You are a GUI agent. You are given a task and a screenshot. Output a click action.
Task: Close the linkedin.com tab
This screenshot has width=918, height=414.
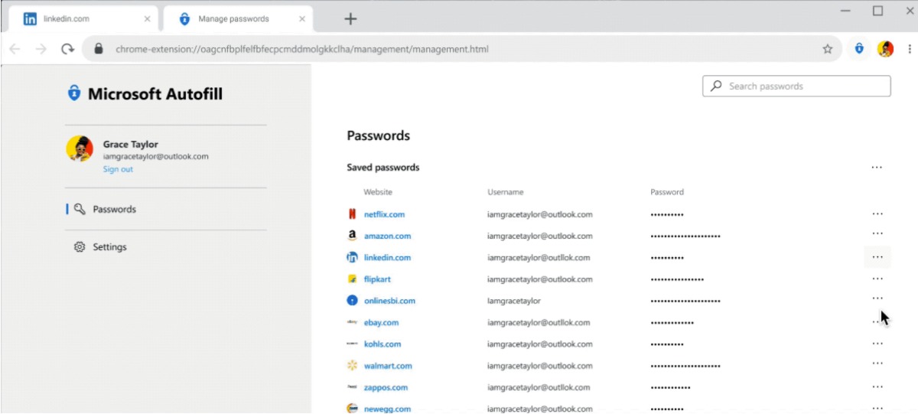click(147, 18)
